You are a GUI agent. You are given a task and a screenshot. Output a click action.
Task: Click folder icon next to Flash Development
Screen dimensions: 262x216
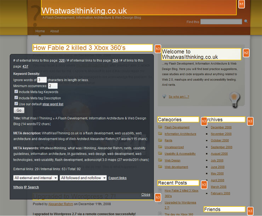(160, 127)
